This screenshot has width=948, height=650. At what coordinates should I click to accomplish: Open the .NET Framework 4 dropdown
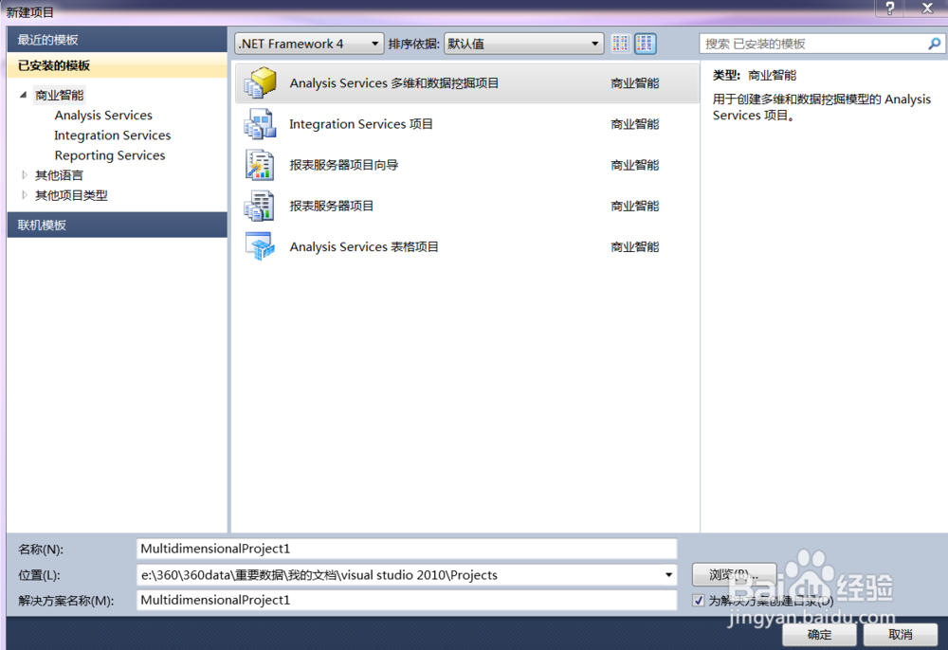tap(309, 44)
